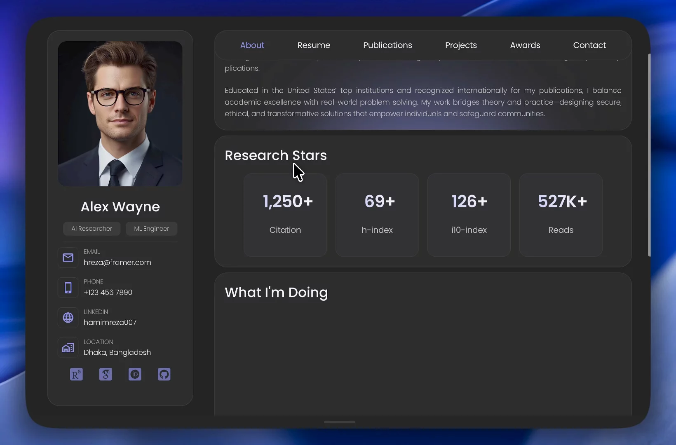The height and width of the screenshot is (445, 676).
Task: Click the phone icon in the sidebar
Action: tap(68, 288)
